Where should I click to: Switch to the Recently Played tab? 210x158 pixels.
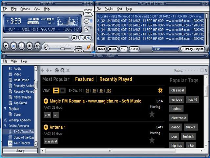(x=116, y=79)
